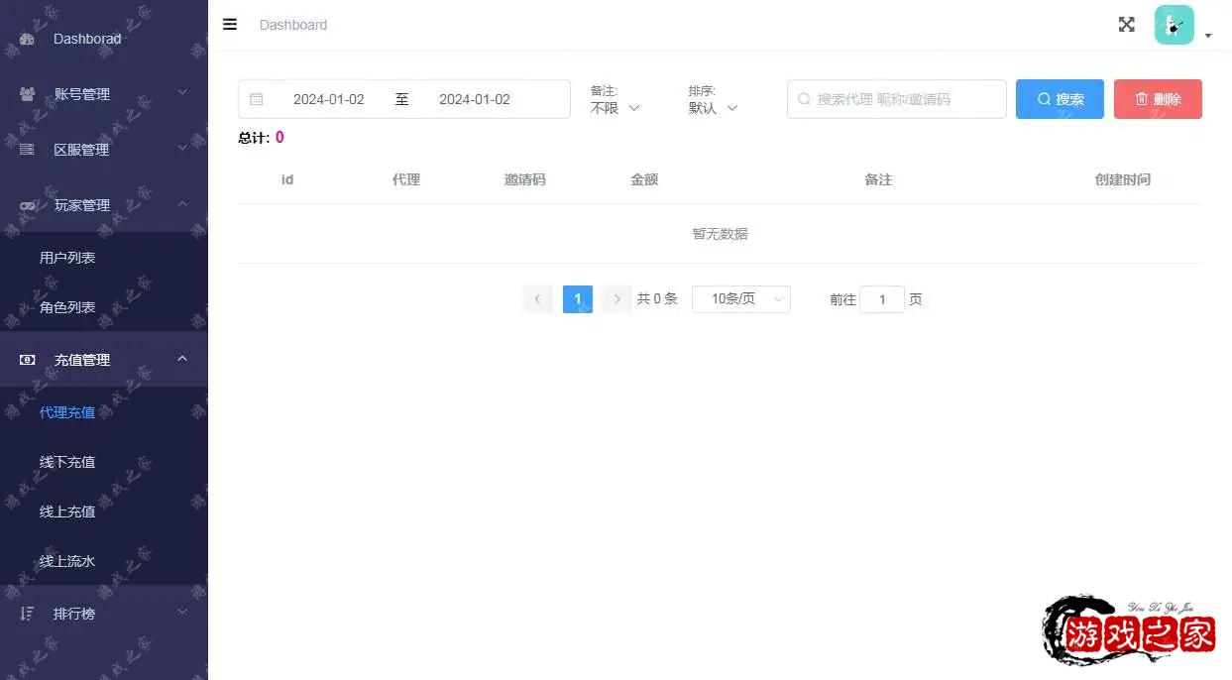Click the red 删除 button
This screenshot has height=680, width=1232.
[1158, 99]
